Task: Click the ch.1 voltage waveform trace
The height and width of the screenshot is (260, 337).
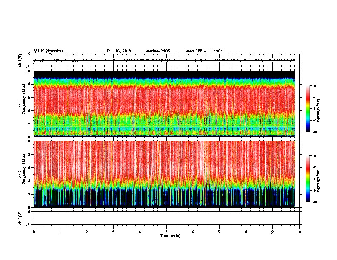Action: 164,60
